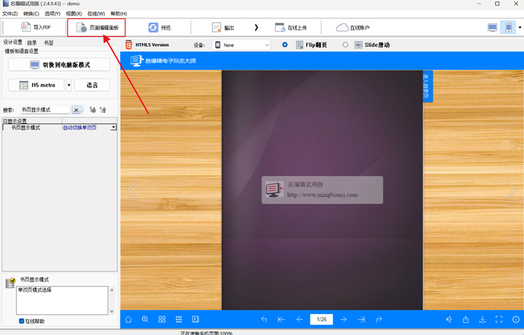The image size is (524, 335).
Task: Switch to the 目录 tab
Action: (32, 43)
